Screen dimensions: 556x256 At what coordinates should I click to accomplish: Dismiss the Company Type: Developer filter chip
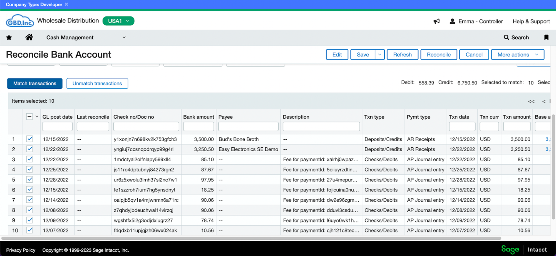pyautogui.click(x=66, y=4)
